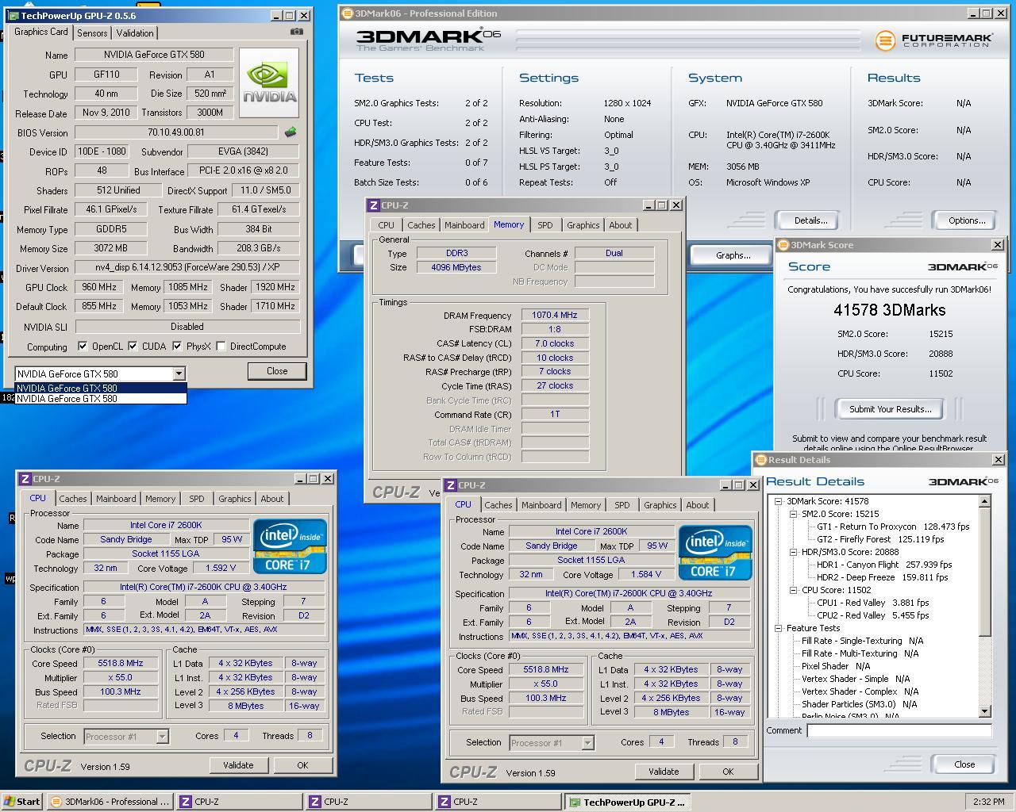
Task: Click the 3DMark Score window title icon
Action: click(x=783, y=245)
